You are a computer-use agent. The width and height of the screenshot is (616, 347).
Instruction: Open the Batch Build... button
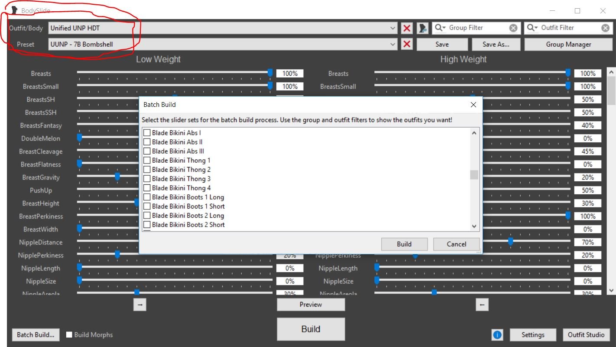[x=36, y=334]
